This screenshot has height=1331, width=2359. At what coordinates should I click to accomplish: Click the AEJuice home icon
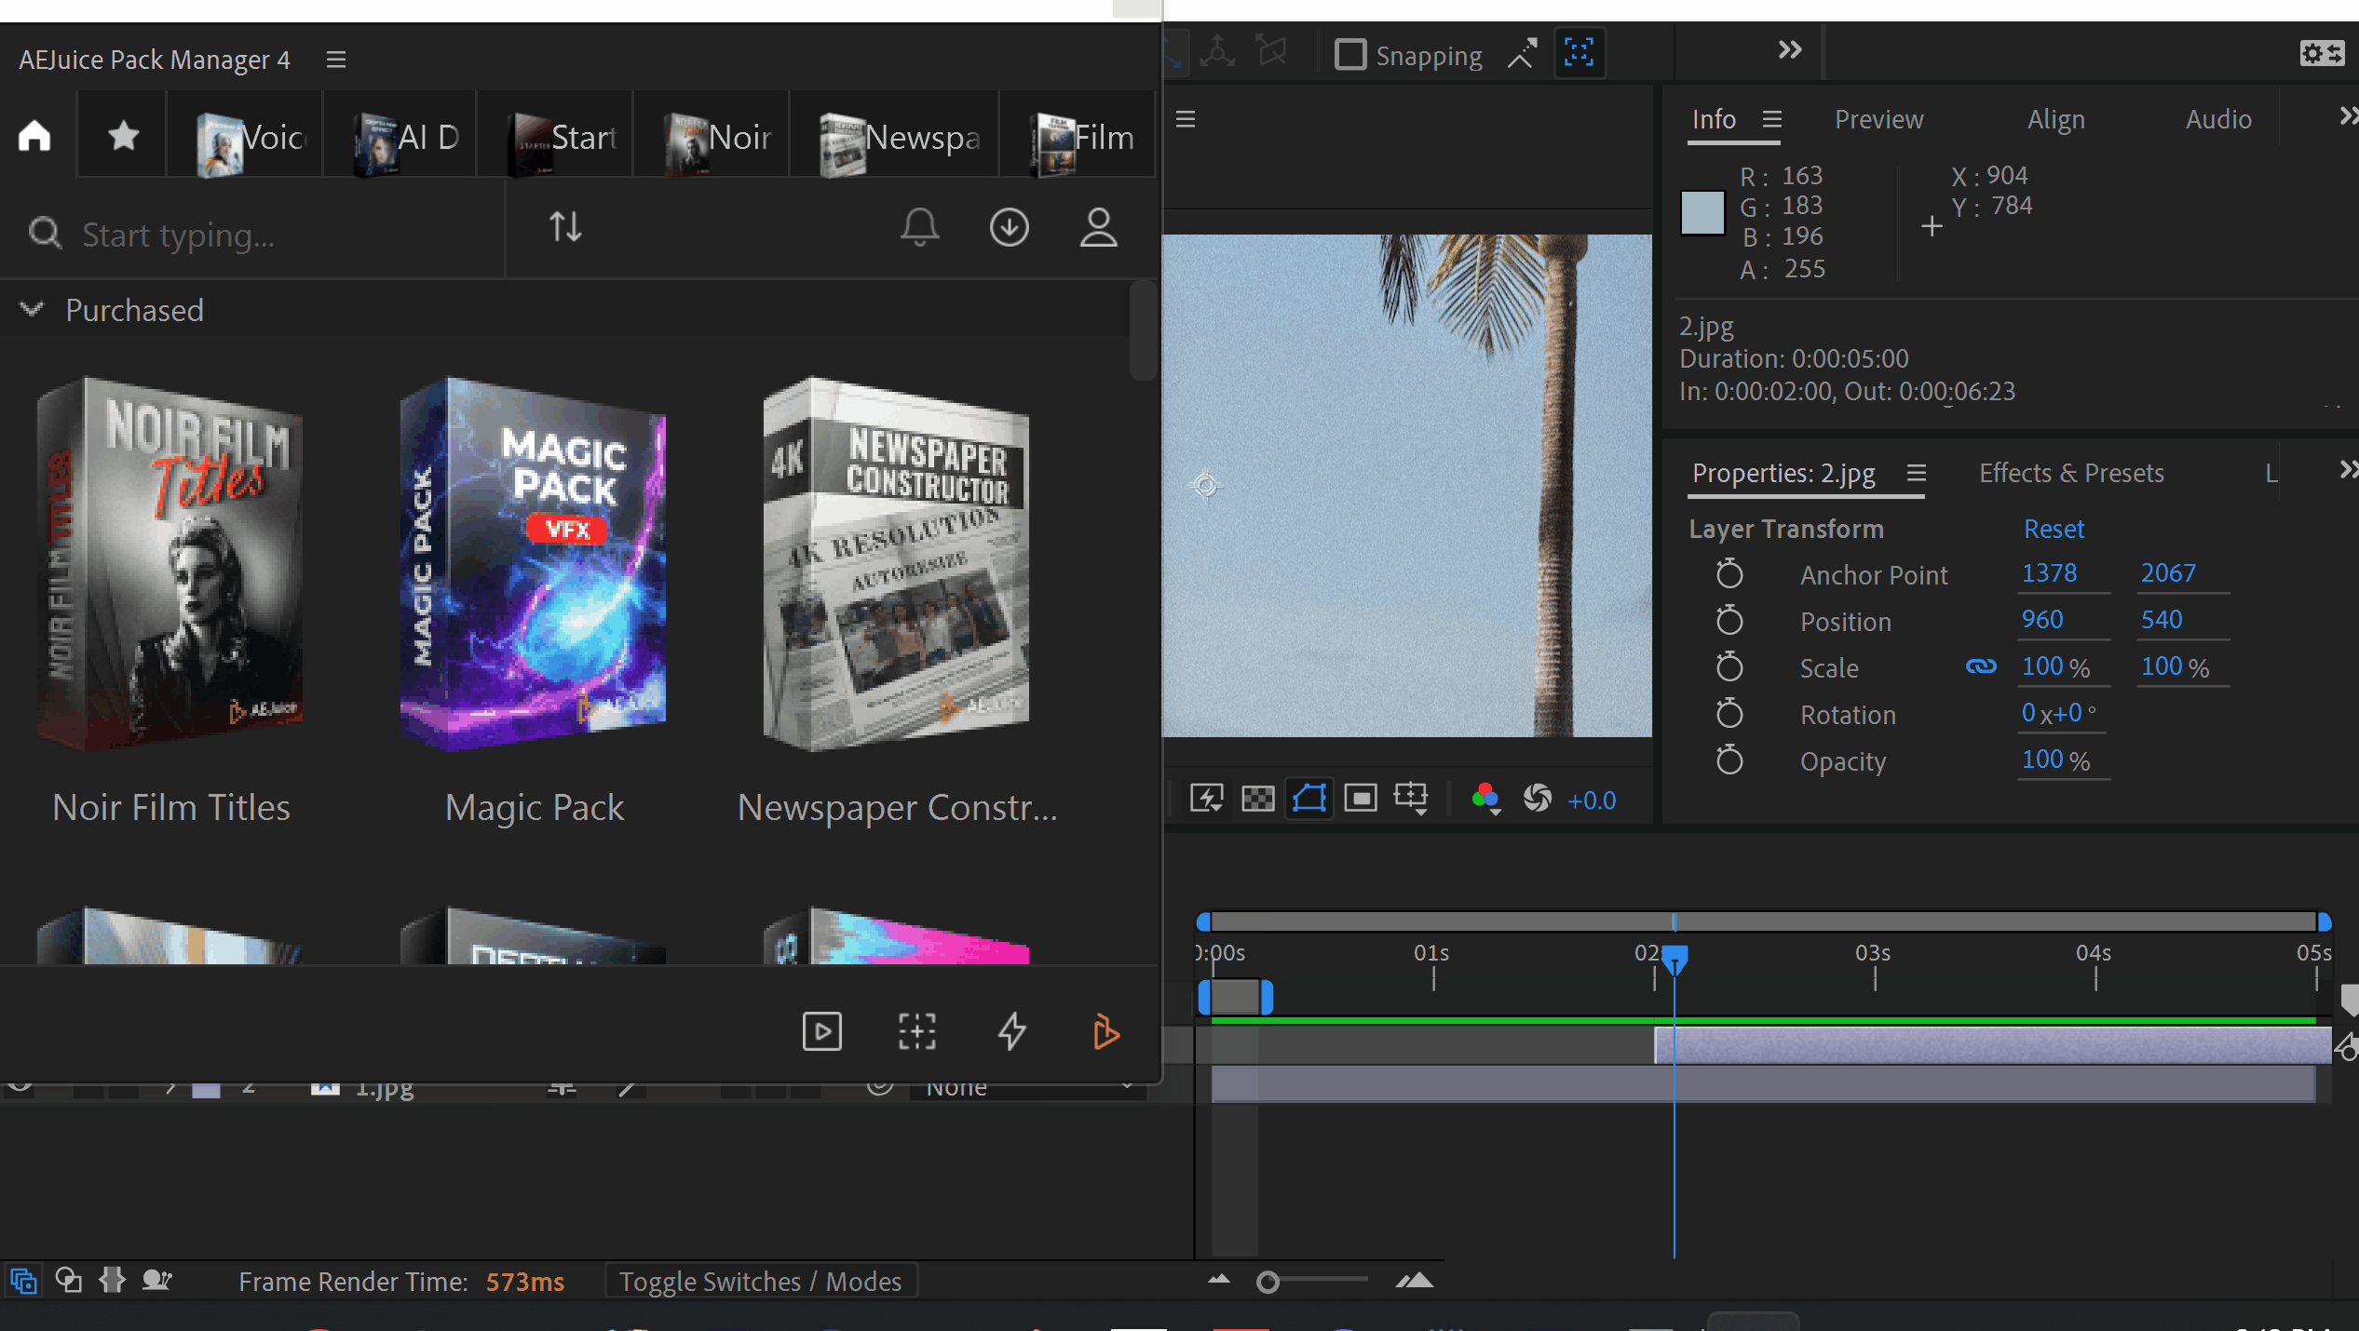[34, 136]
